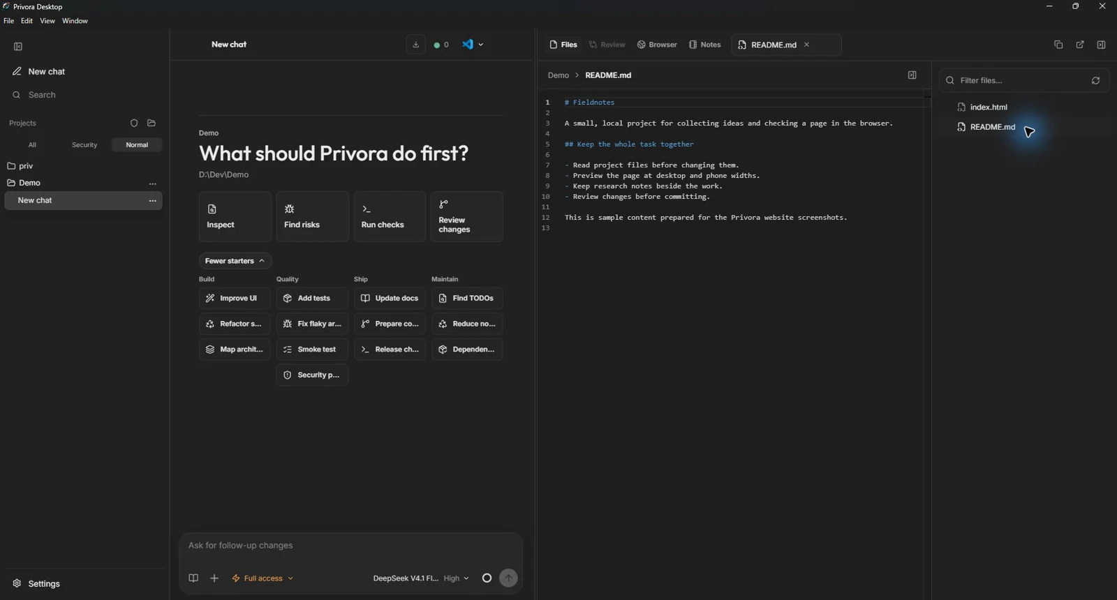The height and width of the screenshot is (600, 1117).
Task: Choose the Improve UI starter
Action: pos(235,299)
